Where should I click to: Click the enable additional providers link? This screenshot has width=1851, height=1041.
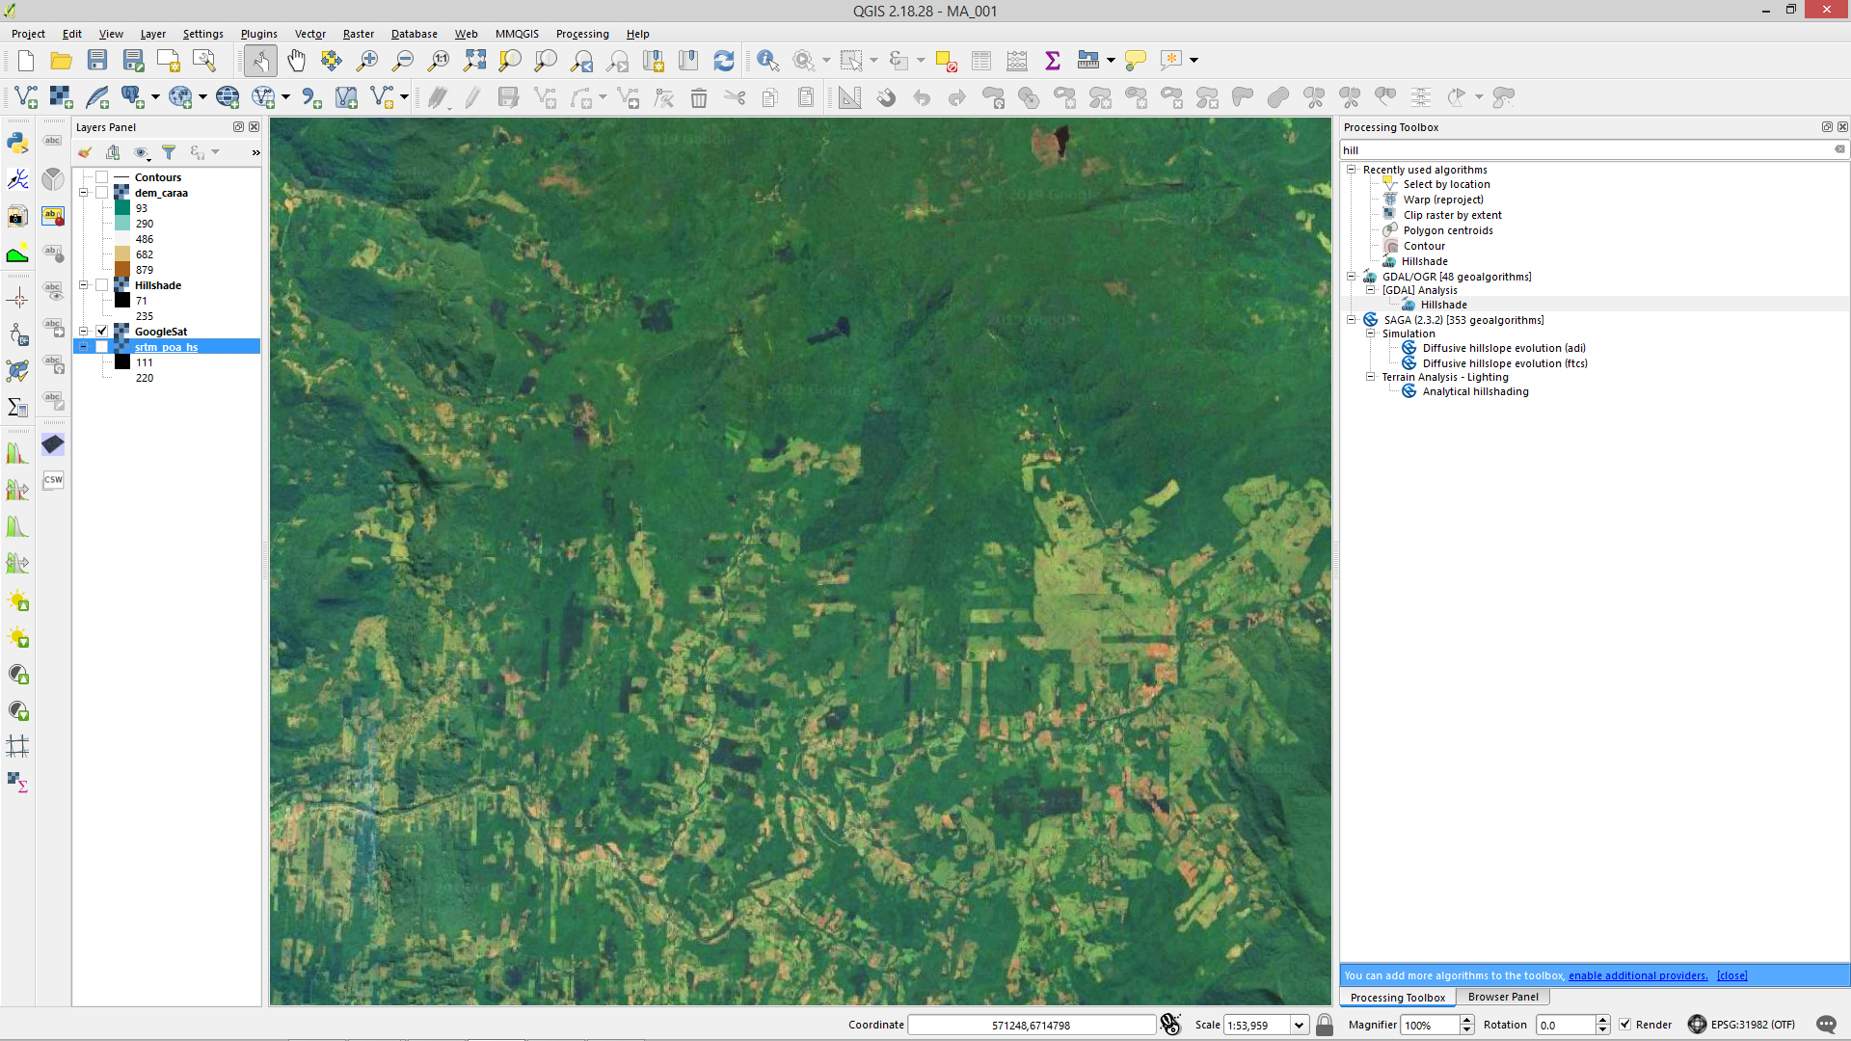coord(1637,975)
